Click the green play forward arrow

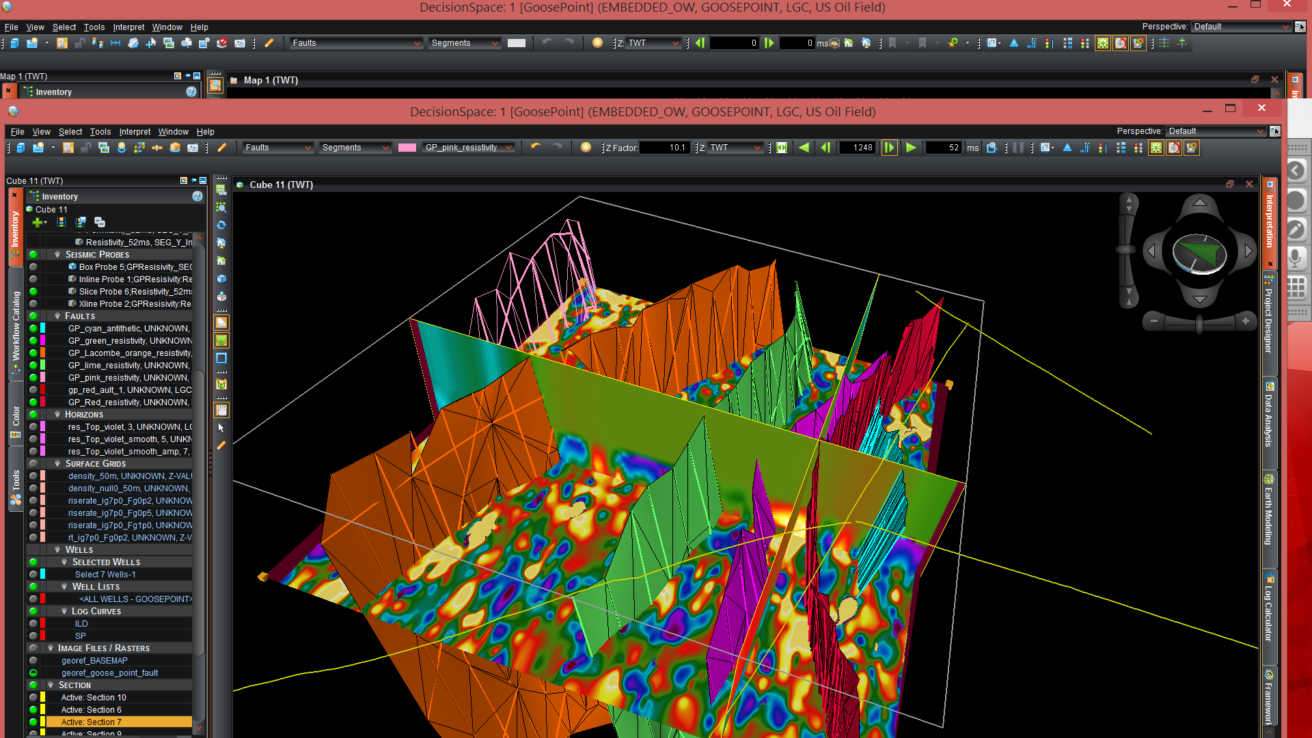pyautogui.click(x=911, y=148)
